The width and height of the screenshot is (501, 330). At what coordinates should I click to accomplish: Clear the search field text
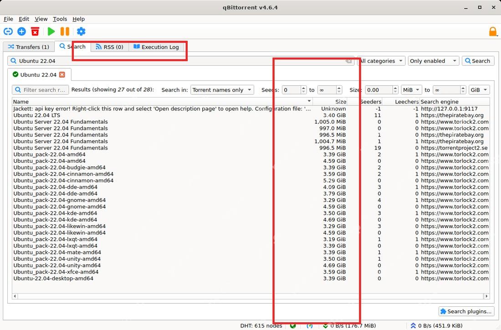(x=348, y=61)
